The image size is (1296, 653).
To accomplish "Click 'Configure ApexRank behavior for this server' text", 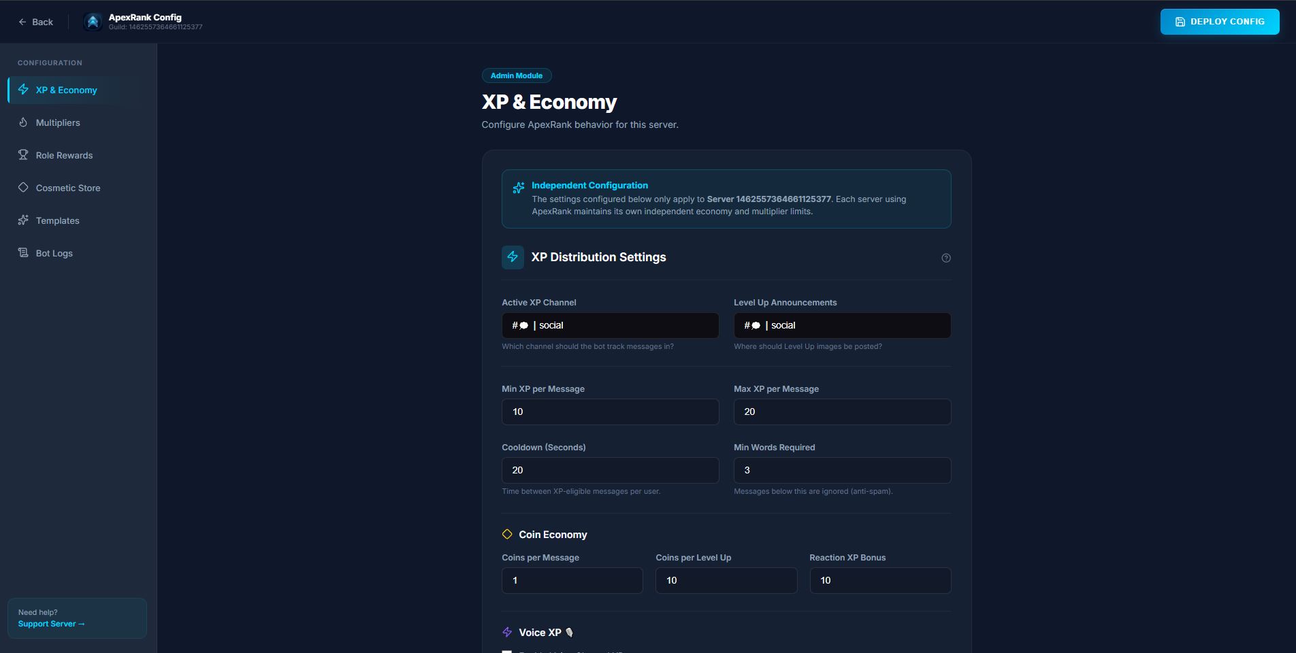I will 580,124.
